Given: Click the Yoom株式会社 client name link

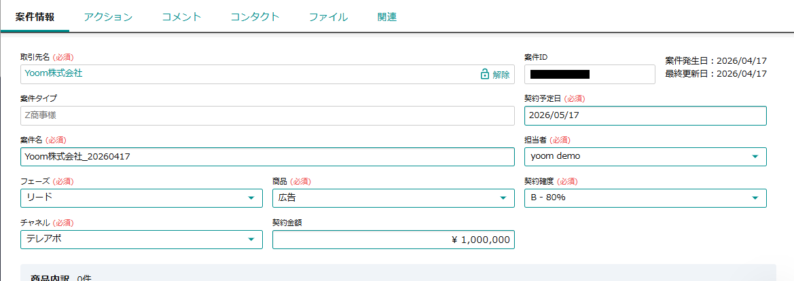Looking at the screenshot, I should tap(54, 73).
